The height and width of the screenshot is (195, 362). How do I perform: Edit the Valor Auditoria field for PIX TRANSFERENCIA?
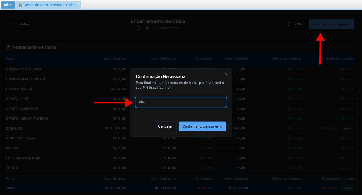(232, 158)
